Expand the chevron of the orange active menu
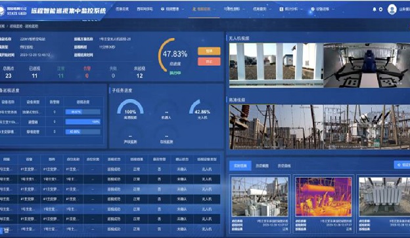This screenshot has width=410, height=238. 214,9
